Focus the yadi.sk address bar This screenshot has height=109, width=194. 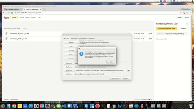(x=96, y=13)
